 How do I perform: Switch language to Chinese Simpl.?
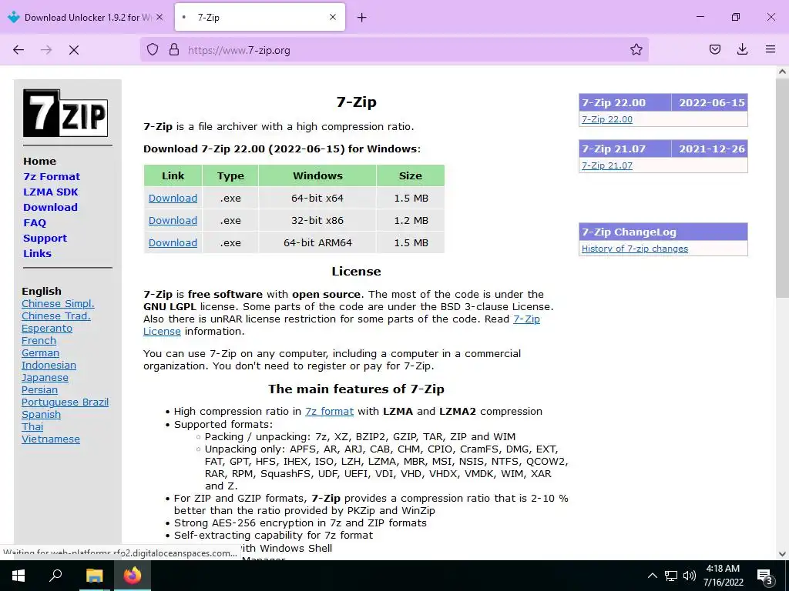coord(58,303)
